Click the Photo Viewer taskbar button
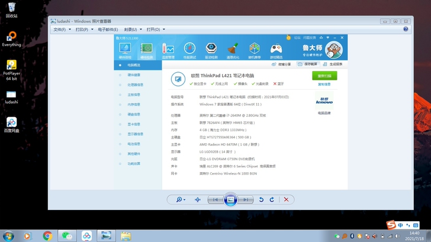This screenshot has height=242, width=431. 106,236
